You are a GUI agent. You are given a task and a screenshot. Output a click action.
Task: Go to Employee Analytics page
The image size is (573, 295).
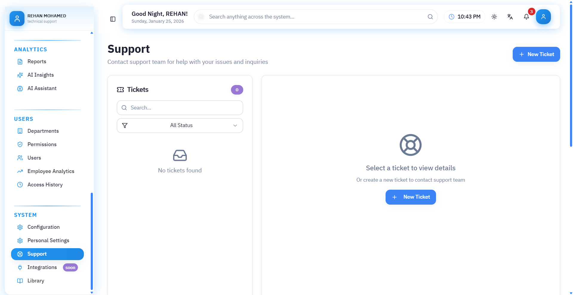coord(51,171)
